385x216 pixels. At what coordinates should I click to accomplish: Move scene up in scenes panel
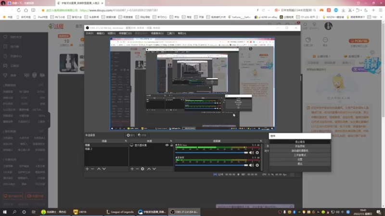[x=99, y=169]
